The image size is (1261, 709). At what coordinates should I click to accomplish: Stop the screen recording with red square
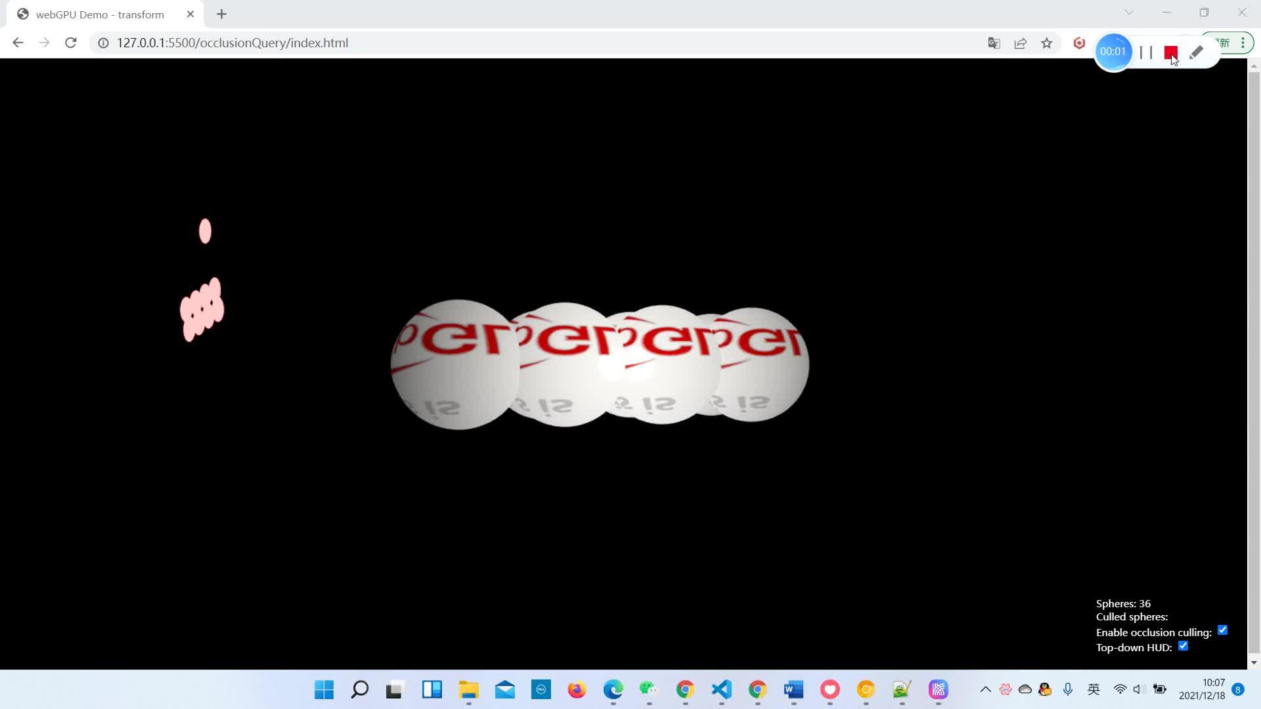pos(1170,53)
